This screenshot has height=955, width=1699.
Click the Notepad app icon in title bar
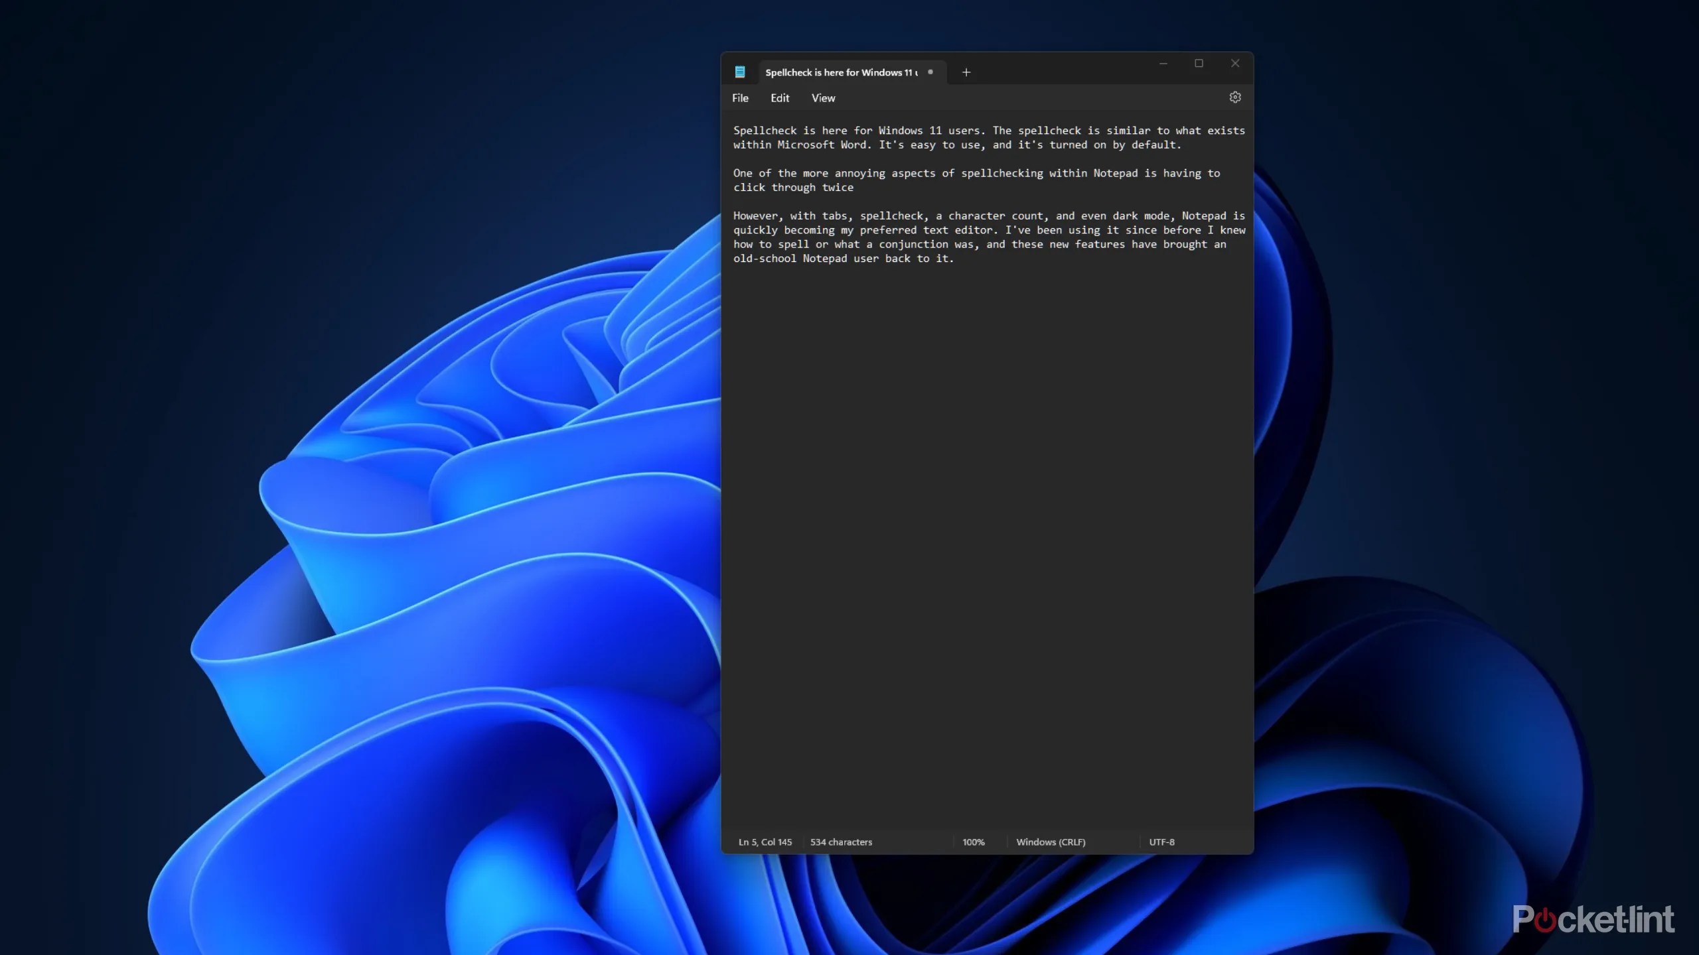pos(740,72)
